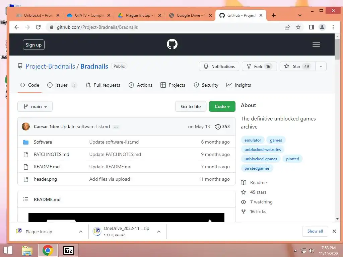The image size is (343, 257).
Task: Open the Security tab
Action: [206, 85]
